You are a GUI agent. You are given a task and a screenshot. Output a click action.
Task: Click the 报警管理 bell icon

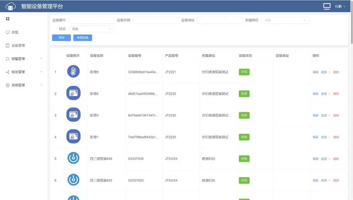coord(8,59)
